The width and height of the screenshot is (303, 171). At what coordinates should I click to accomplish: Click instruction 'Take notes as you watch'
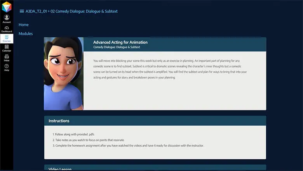pyautogui.click(x=89, y=140)
